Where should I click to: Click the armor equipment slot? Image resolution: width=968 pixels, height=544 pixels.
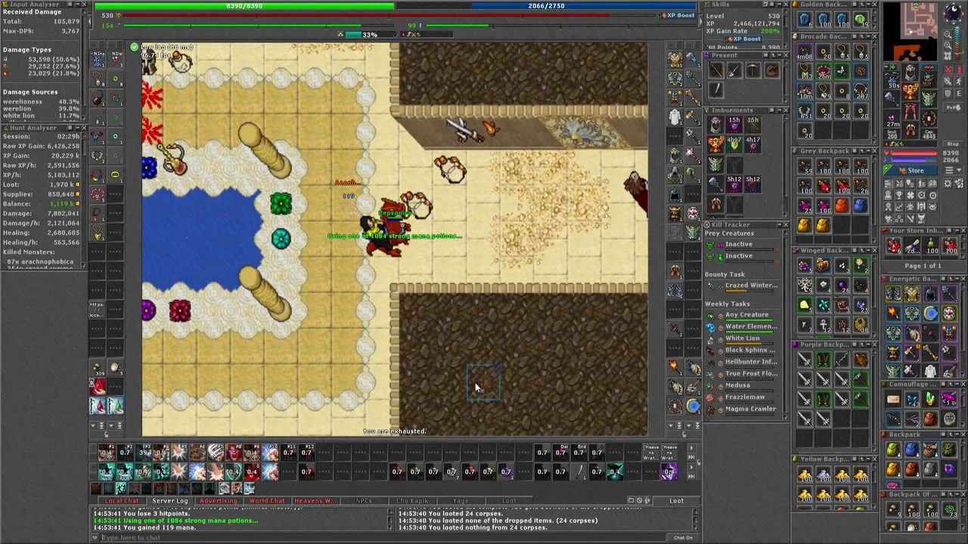(x=911, y=93)
